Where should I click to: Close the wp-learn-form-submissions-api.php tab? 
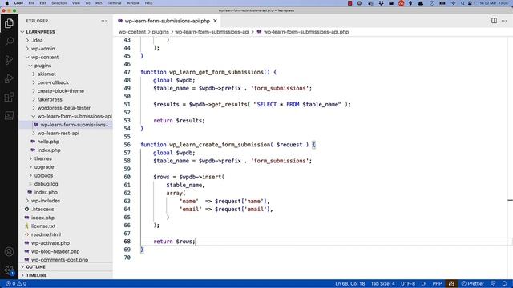pos(215,21)
